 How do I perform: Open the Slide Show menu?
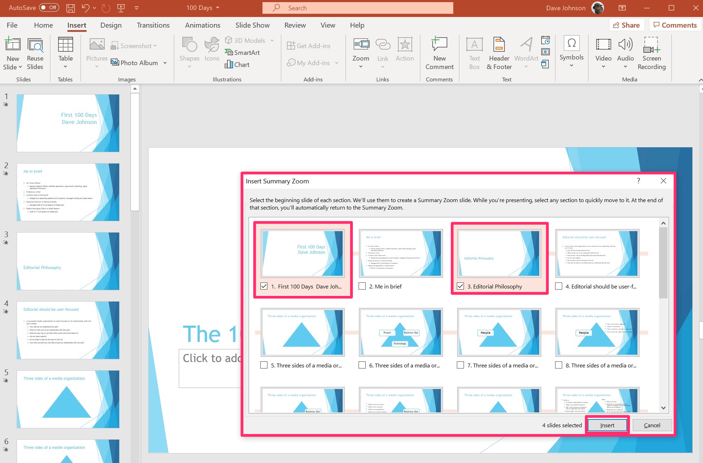(252, 25)
